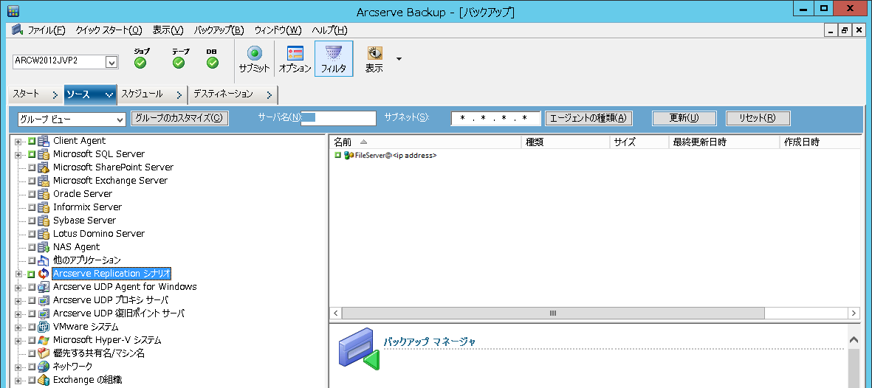Toggle the Oracle Server checkbox
The image size is (872, 388).
coord(32,195)
